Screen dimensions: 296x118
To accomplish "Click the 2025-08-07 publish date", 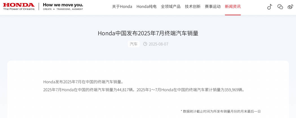I will point(158,44).
